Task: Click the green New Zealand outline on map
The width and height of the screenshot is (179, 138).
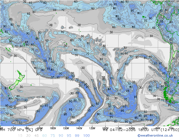Action: pyautogui.click(x=17, y=81)
